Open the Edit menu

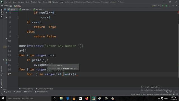10,2
